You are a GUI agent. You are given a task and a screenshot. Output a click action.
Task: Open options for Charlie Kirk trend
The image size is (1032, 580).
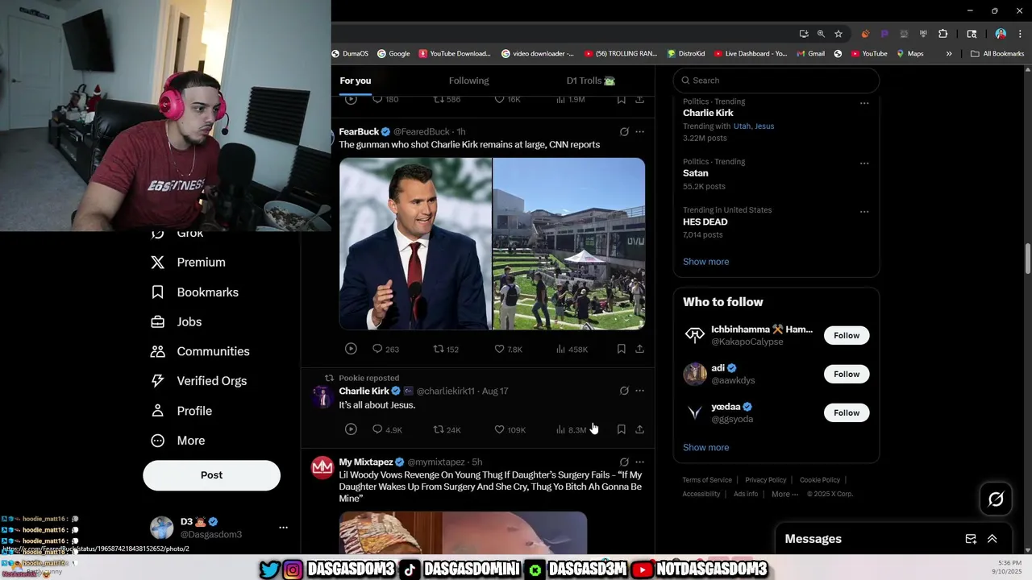(864, 103)
